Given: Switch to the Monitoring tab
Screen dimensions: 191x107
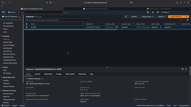Looking at the screenshot, I should click(82, 74).
